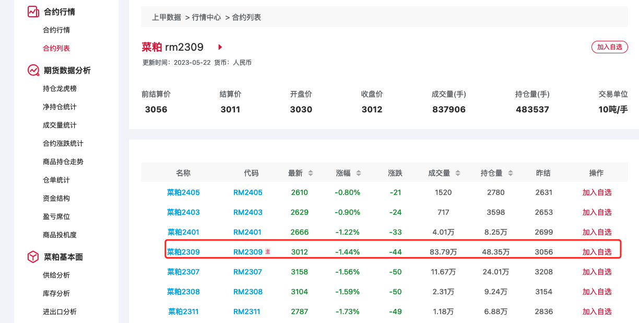Click the top-right 加入自选 button
This screenshot has height=323, width=639.
tap(609, 47)
